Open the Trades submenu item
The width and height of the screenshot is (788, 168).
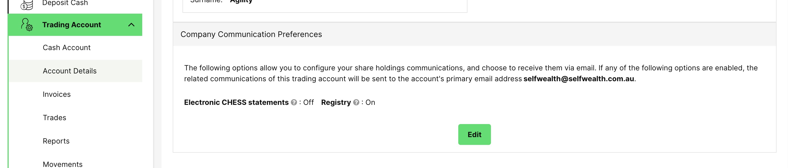tap(54, 118)
